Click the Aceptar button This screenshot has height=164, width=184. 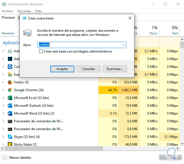click(x=62, y=69)
